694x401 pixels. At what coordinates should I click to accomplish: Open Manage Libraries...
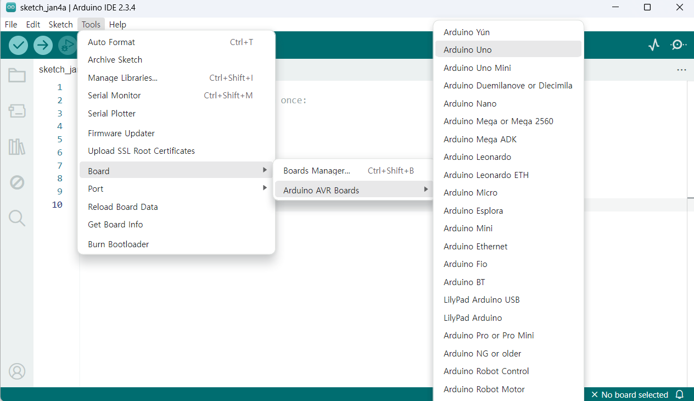[x=176, y=78]
